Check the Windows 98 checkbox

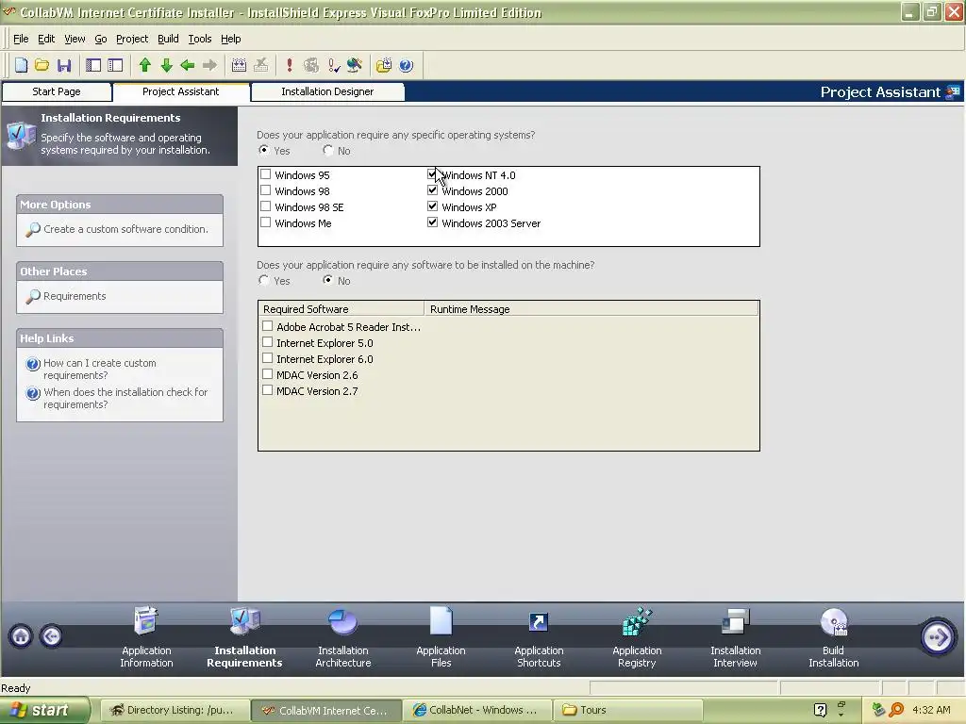(x=265, y=190)
